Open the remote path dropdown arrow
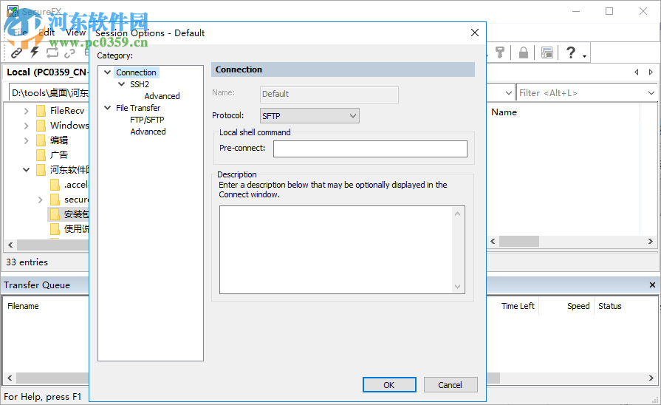Image resolution: width=661 pixels, height=405 pixels. (x=508, y=93)
